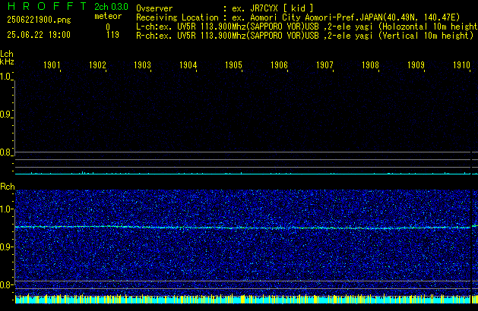Click the '0' value below meteor
Viewport: 478px width, 311px height.
click(108, 27)
